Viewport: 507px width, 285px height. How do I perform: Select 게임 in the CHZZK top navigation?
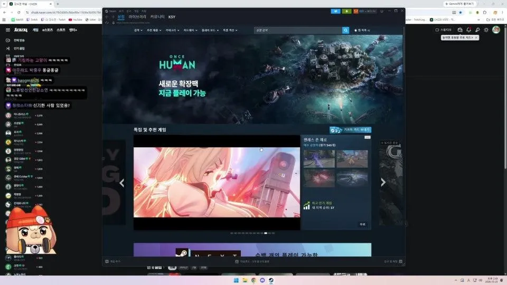35,30
